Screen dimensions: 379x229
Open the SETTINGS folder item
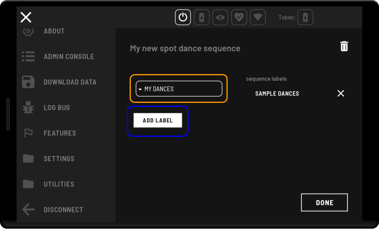[59, 158]
